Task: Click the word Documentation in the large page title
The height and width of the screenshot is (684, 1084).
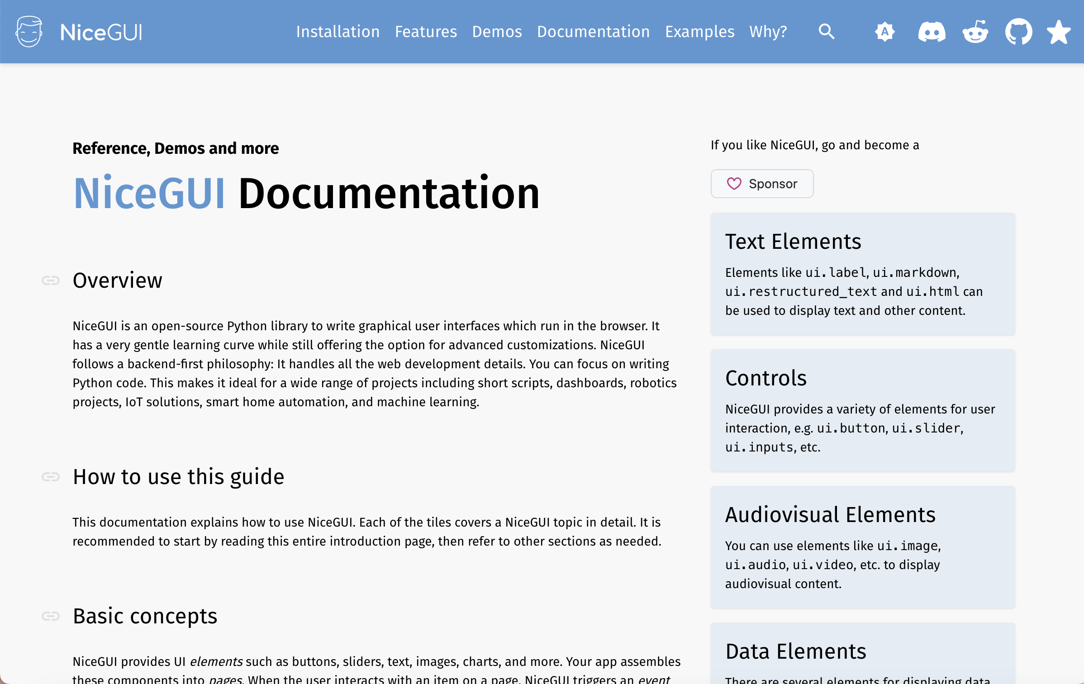Action: point(389,194)
